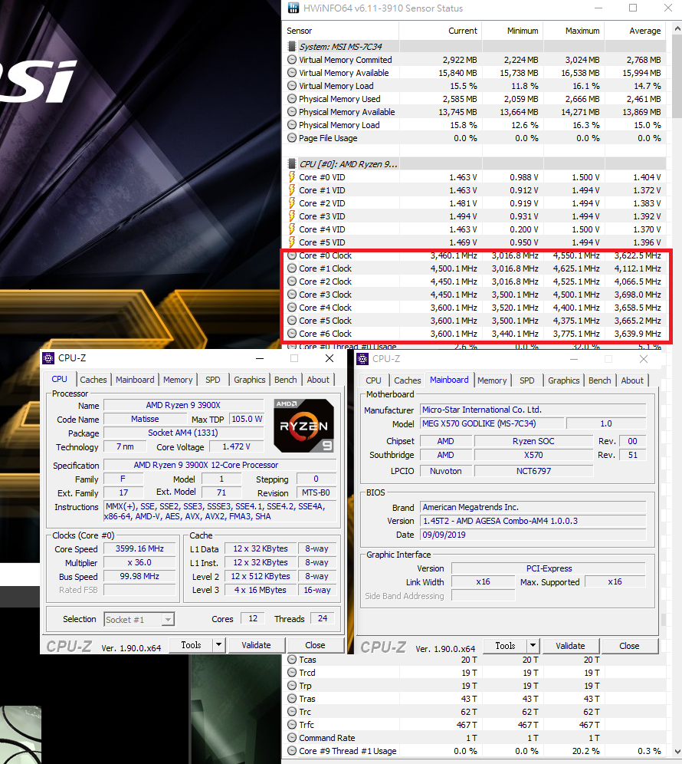Click the Core #5 VID lightning bolt icon
The image size is (682, 764).
[292, 242]
